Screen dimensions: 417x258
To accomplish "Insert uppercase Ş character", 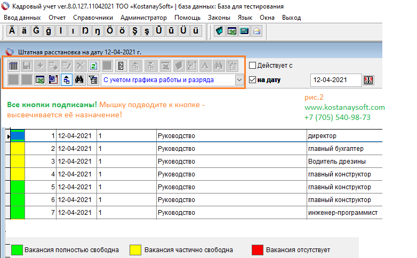I will coord(135,31).
